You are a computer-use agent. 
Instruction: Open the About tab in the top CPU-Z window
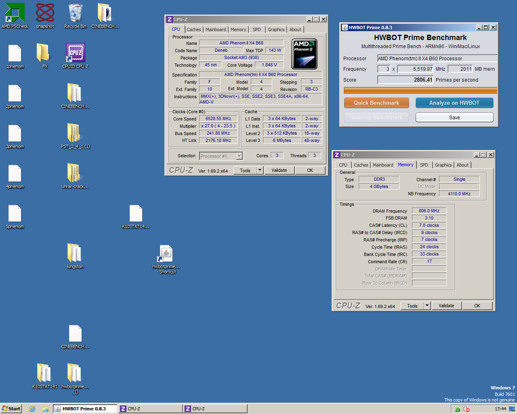pyautogui.click(x=295, y=30)
